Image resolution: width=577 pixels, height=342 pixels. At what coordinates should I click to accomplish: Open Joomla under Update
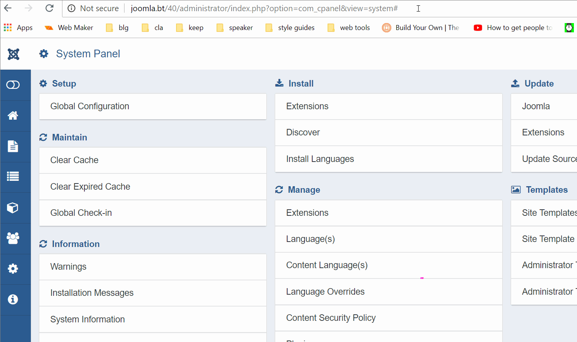(x=544, y=107)
